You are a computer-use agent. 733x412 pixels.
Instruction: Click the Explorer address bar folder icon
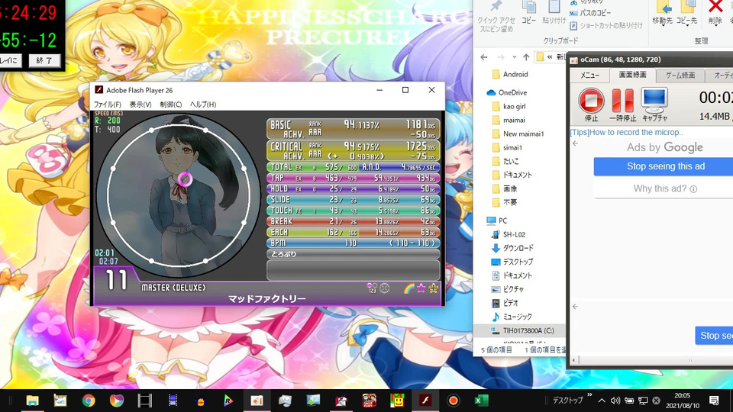tap(541, 57)
